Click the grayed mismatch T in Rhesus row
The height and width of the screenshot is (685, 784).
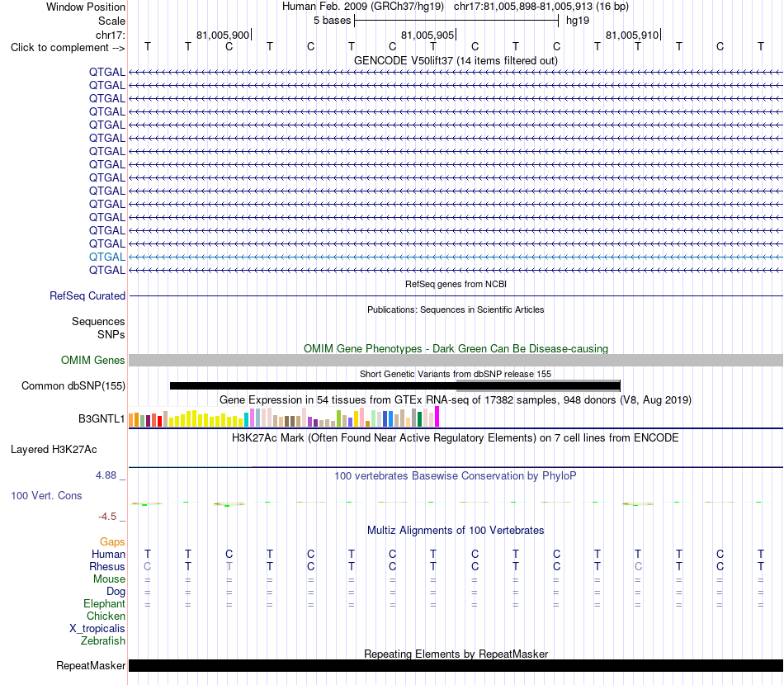(x=229, y=566)
